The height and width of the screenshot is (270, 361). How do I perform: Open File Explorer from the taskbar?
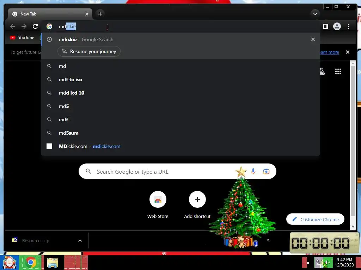pos(53,262)
